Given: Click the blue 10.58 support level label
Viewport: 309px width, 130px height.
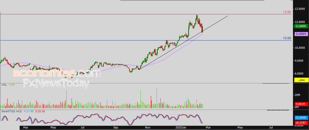Looking at the screenshot, I should [x=287, y=38].
